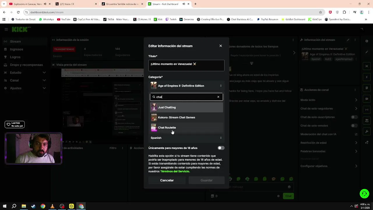Open VLC media player from taskbar
The image size is (373, 210).
click(52, 206)
